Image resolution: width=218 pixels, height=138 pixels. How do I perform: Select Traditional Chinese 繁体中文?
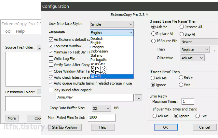pyautogui.click(x=112, y=72)
